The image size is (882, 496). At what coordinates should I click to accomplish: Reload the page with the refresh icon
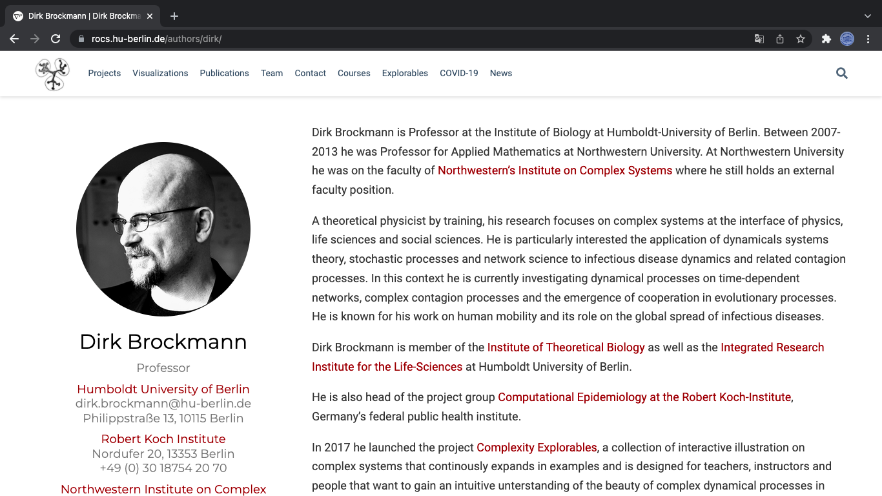56,39
